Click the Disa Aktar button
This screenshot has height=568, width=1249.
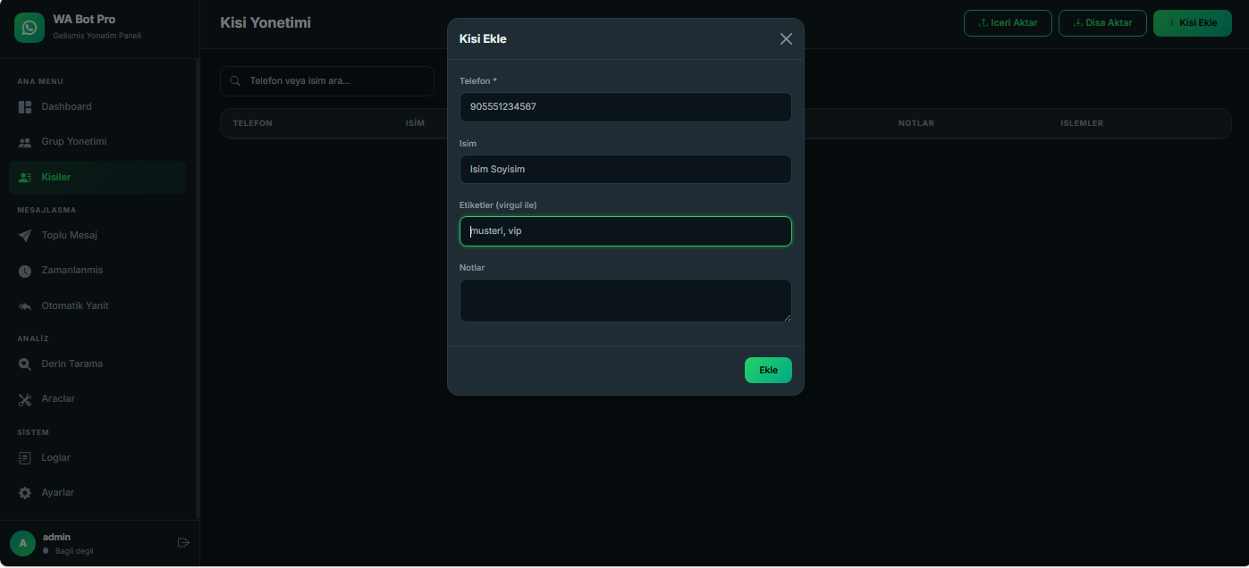(x=1102, y=23)
